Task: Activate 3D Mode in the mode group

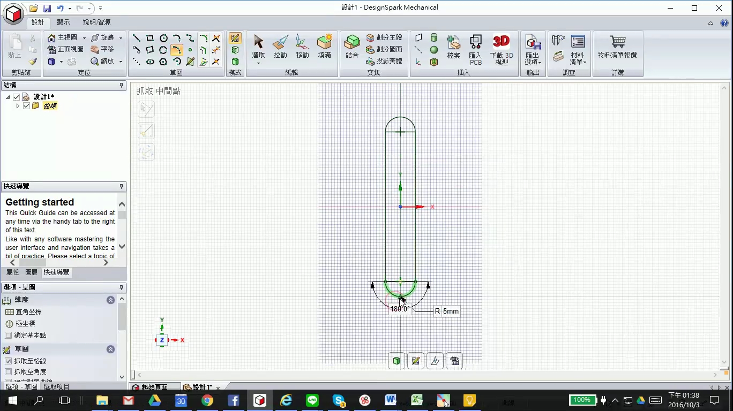Action: point(235,62)
